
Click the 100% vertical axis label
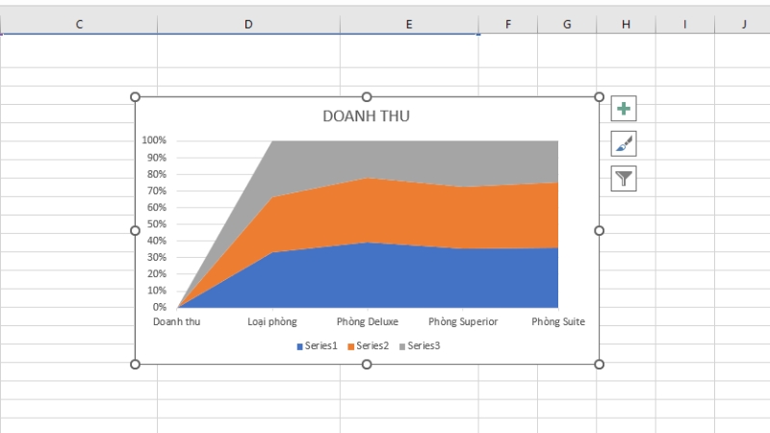pyautogui.click(x=154, y=140)
